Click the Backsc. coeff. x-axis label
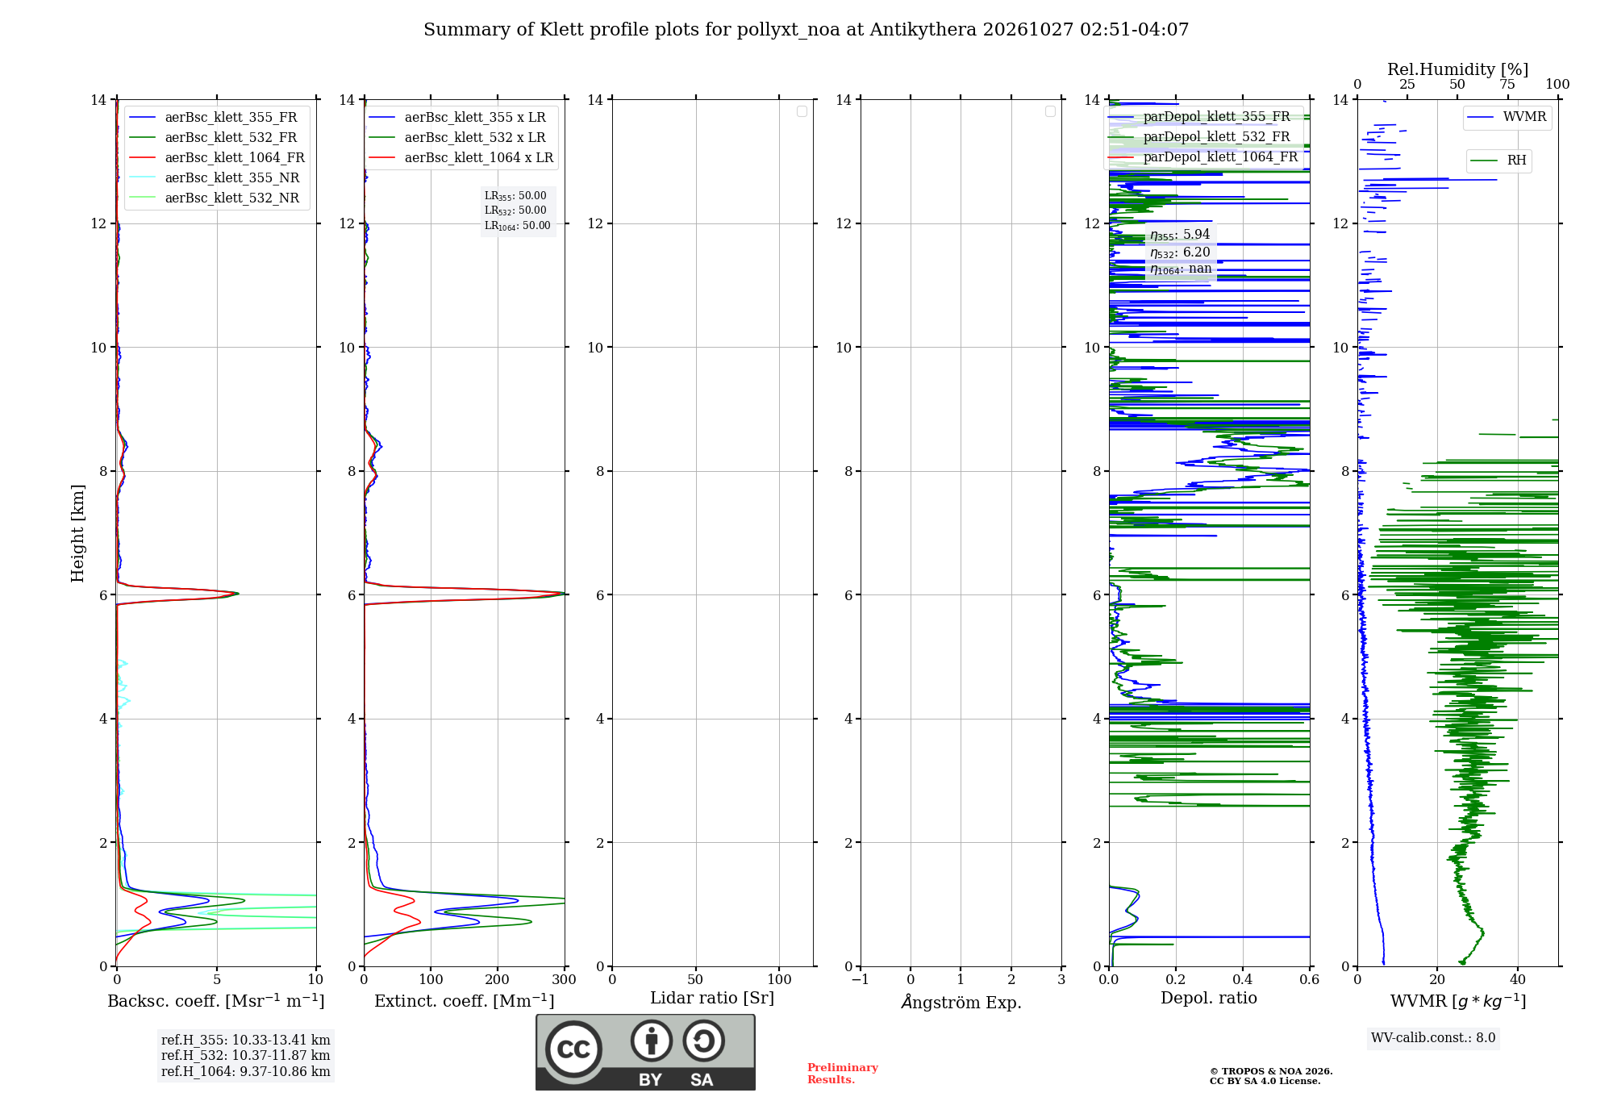Image resolution: width=1613 pixels, height=1097 pixels. [215, 1001]
